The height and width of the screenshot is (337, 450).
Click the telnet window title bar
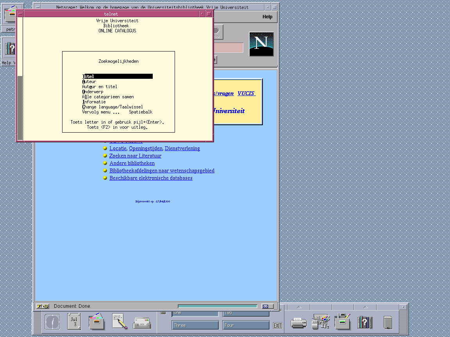point(111,14)
